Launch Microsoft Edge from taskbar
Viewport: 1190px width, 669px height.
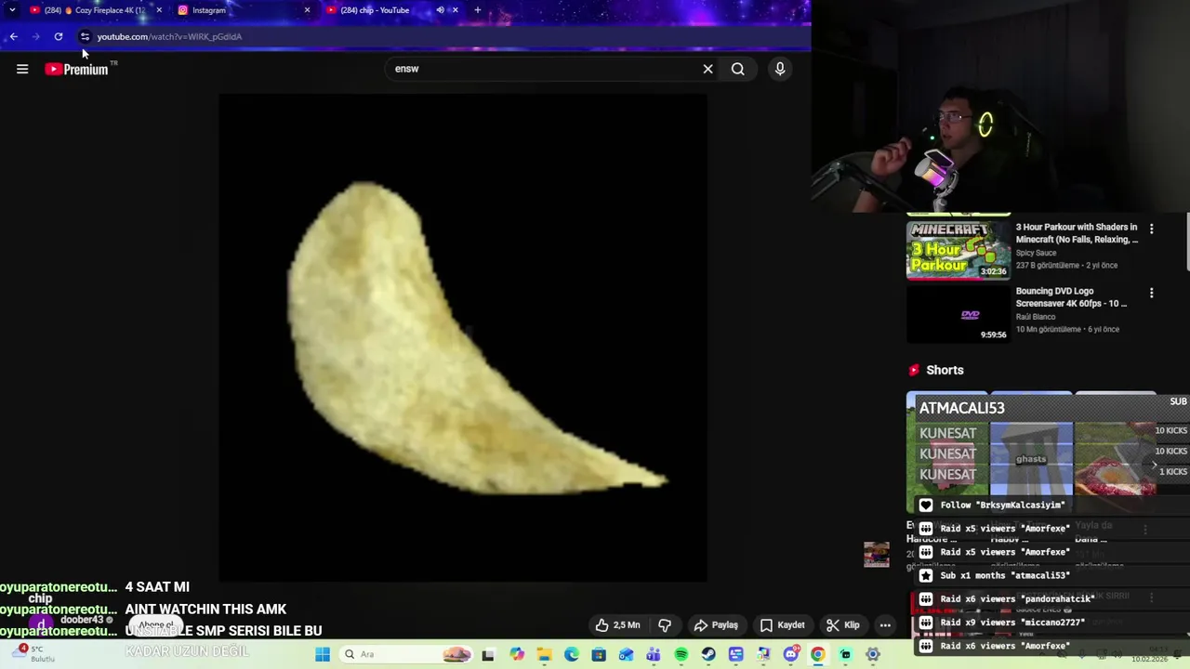(571, 654)
